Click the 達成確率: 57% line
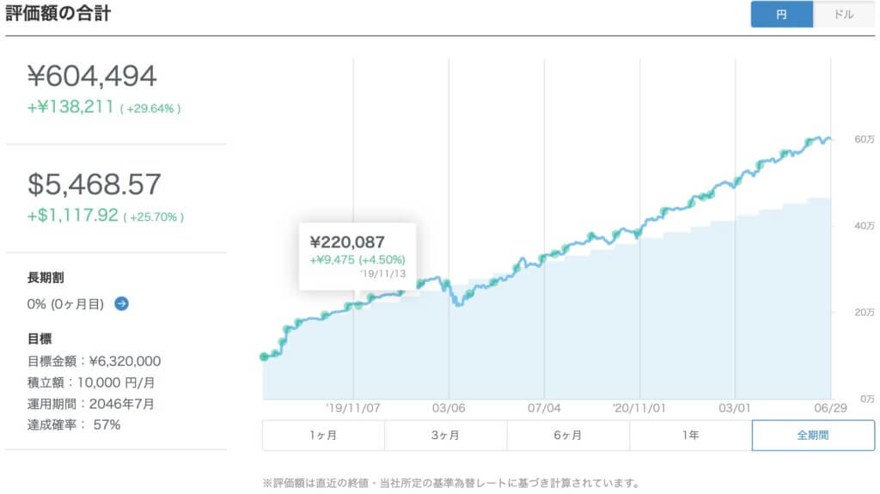 click(74, 424)
